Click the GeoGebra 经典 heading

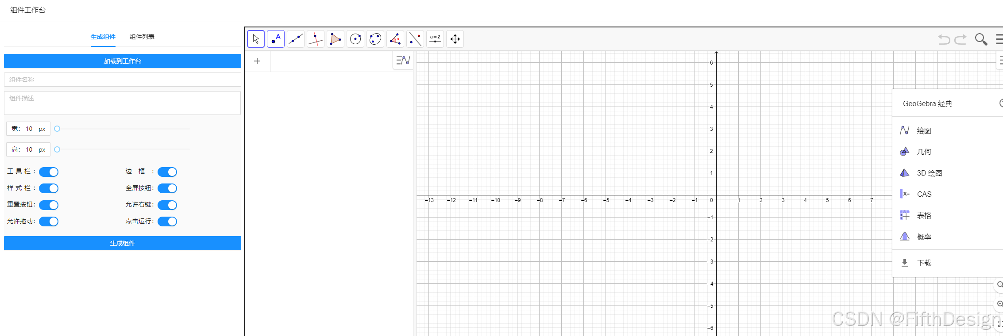927,103
